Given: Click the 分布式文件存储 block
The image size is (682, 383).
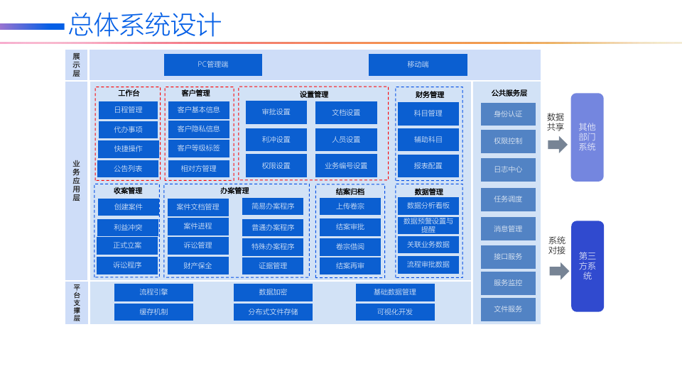Looking at the screenshot, I should click(x=273, y=312).
